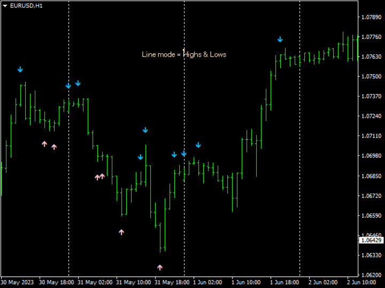Select the 1.07630 price scale value
Viewport: 385px width, 288px height.
pyautogui.click(x=372, y=57)
